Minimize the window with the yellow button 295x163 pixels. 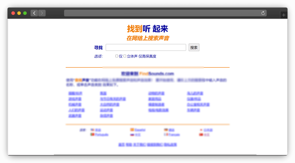(x=19, y=13)
